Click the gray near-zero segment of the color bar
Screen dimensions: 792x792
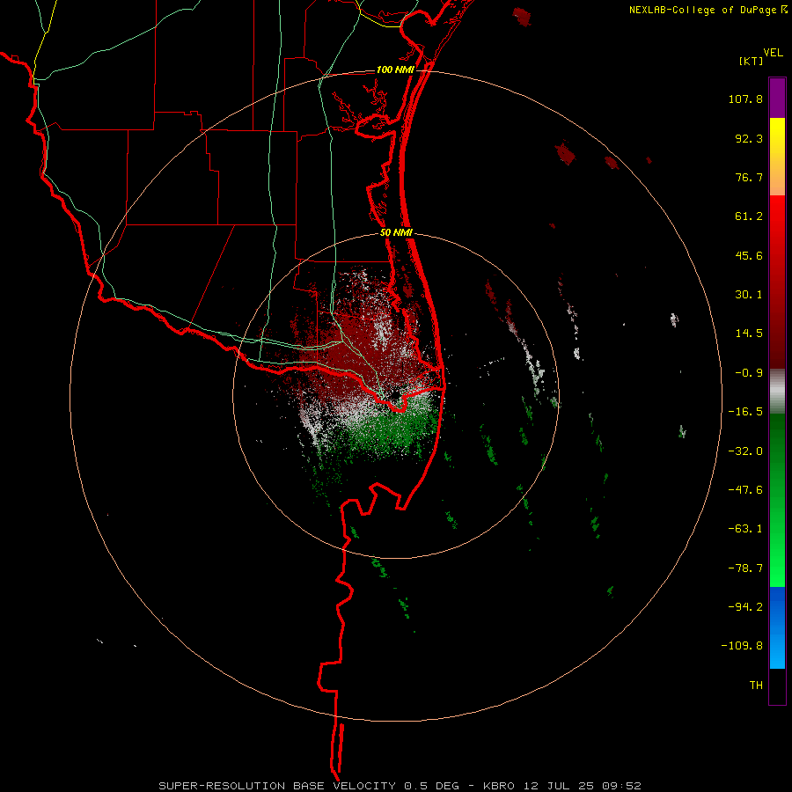coord(777,392)
